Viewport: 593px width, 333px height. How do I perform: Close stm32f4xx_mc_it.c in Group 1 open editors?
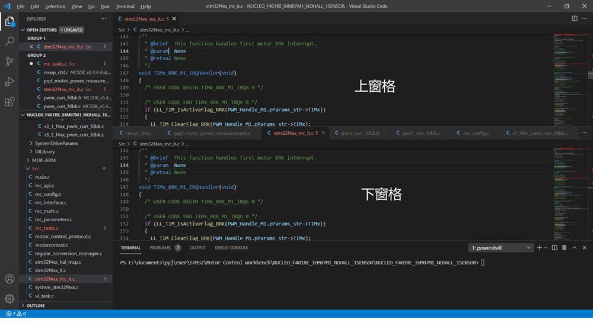pyautogui.click(x=31, y=47)
